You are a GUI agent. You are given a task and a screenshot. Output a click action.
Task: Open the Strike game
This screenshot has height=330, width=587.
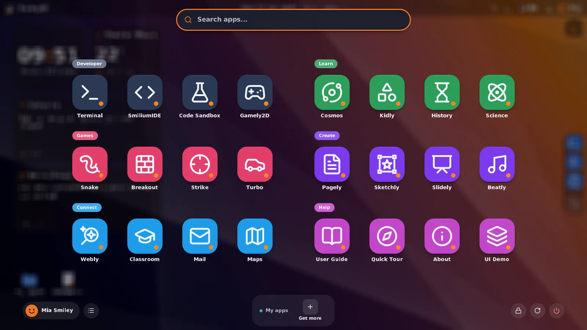(x=200, y=164)
